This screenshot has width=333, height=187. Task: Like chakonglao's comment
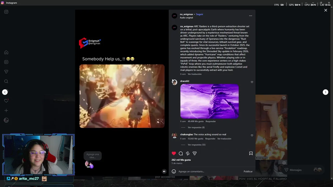(x=252, y=135)
